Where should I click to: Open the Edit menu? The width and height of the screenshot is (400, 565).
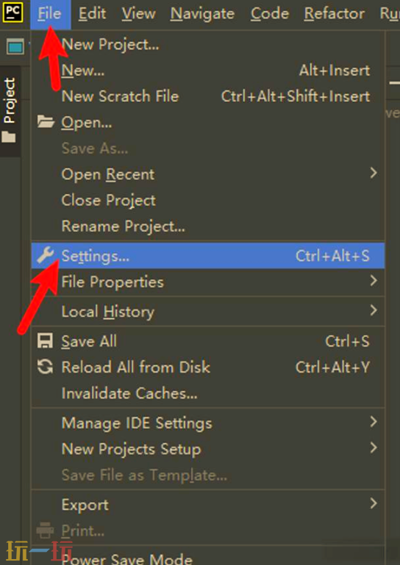coord(93,14)
